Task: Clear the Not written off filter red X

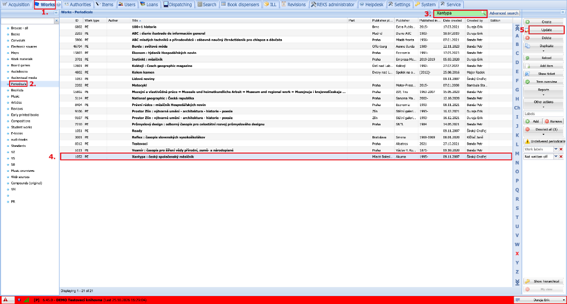Action: pos(561,157)
